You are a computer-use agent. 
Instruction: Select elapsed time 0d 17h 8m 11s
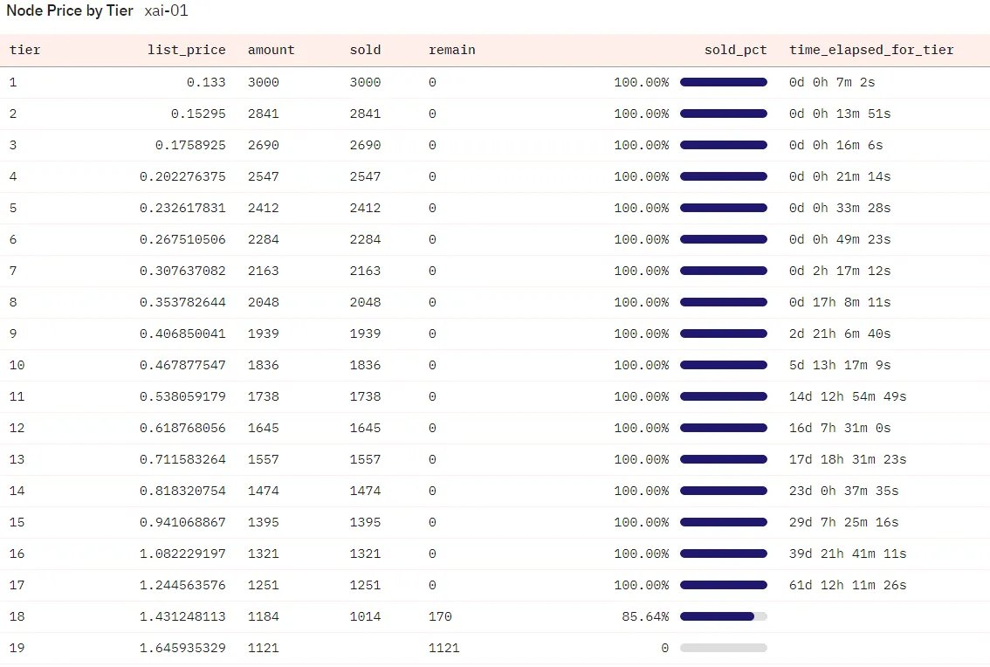coord(840,302)
